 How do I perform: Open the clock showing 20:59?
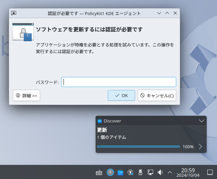click(188, 172)
